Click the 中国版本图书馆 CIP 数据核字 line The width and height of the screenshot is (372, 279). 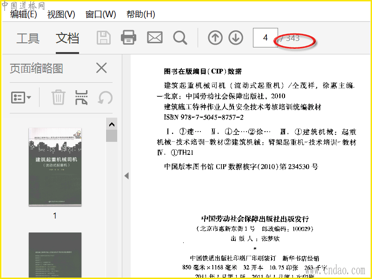[x=241, y=167]
